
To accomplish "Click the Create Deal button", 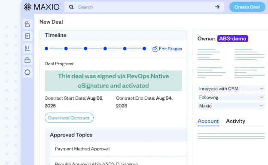I will [x=247, y=7].
